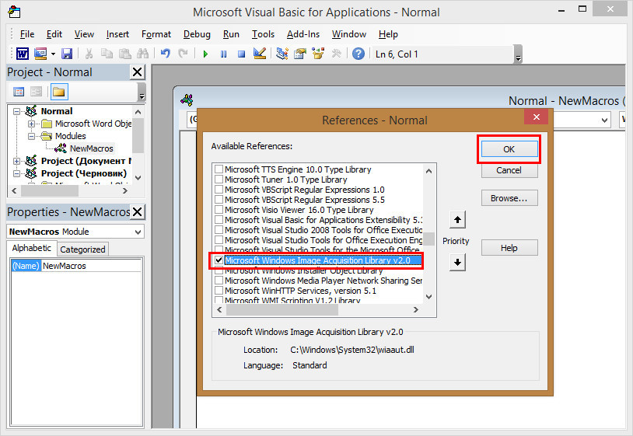Uncheck Windows Image Acquisition Library v2.0
633x436 pixels.
coord(219,260)
